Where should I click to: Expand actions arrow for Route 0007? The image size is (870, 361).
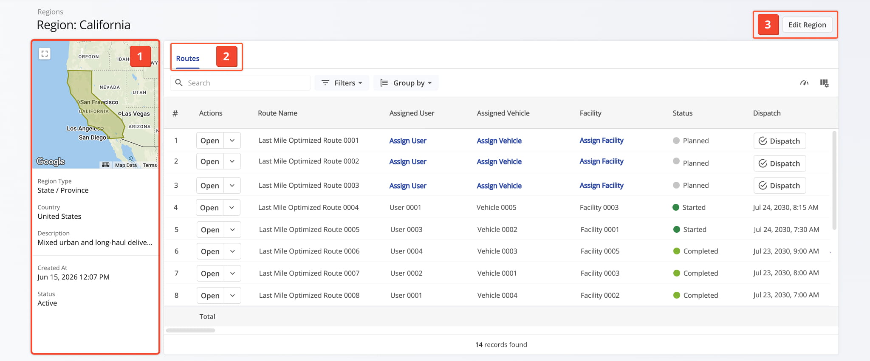click(x=232, y=274)
